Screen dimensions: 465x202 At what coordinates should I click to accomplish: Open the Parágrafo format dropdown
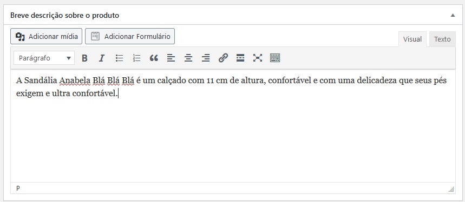coord(44,58)
